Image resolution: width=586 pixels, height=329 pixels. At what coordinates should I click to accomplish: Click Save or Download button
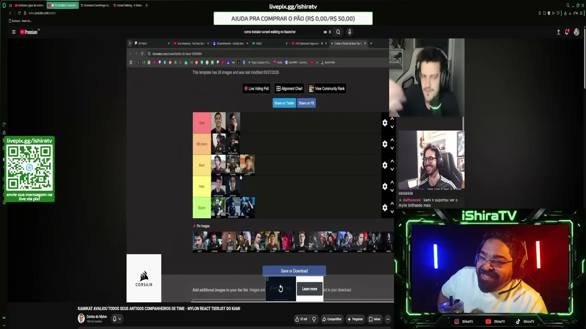tap(294, 271)
